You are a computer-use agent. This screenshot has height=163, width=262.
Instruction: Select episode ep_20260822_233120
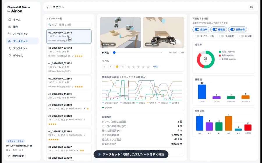coord(69,120)
